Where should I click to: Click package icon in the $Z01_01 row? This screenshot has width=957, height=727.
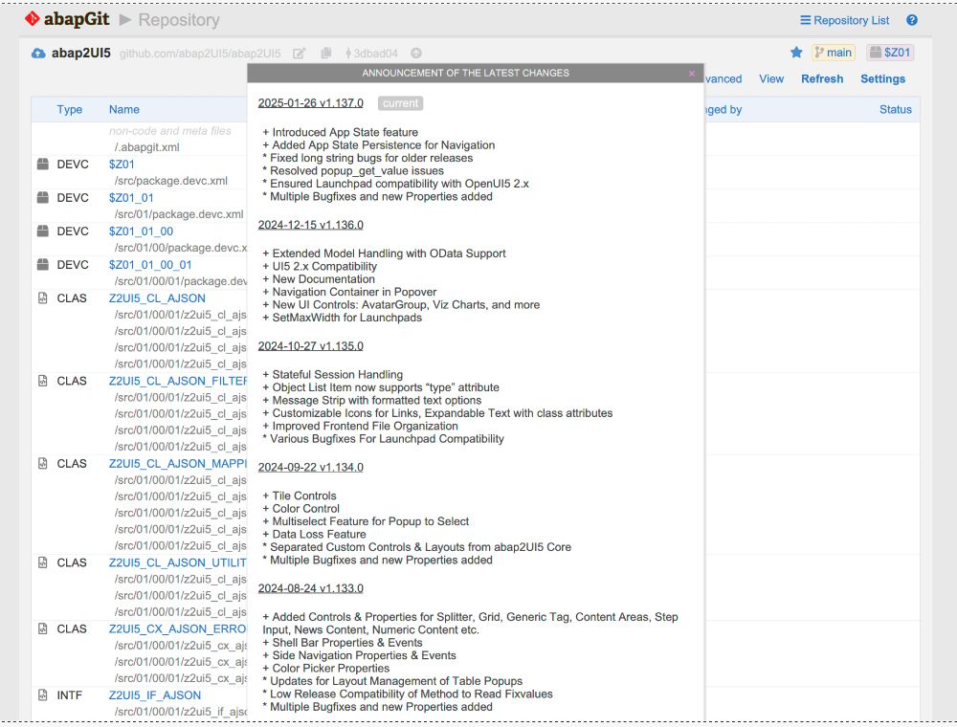(x=43, y=198)
